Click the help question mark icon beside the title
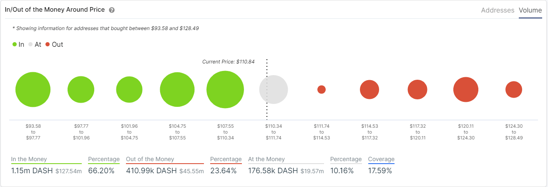The image size is (548, 187). tap(112, 10)
